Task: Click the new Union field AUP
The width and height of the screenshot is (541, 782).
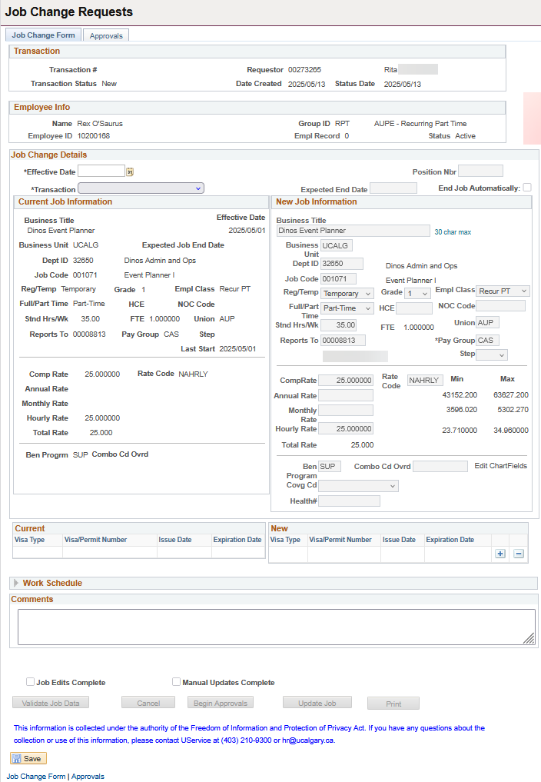Action: [488, 323]
